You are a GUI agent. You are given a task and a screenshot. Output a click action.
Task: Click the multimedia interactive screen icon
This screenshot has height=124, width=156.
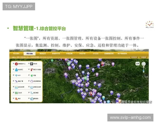pos(32,87)
